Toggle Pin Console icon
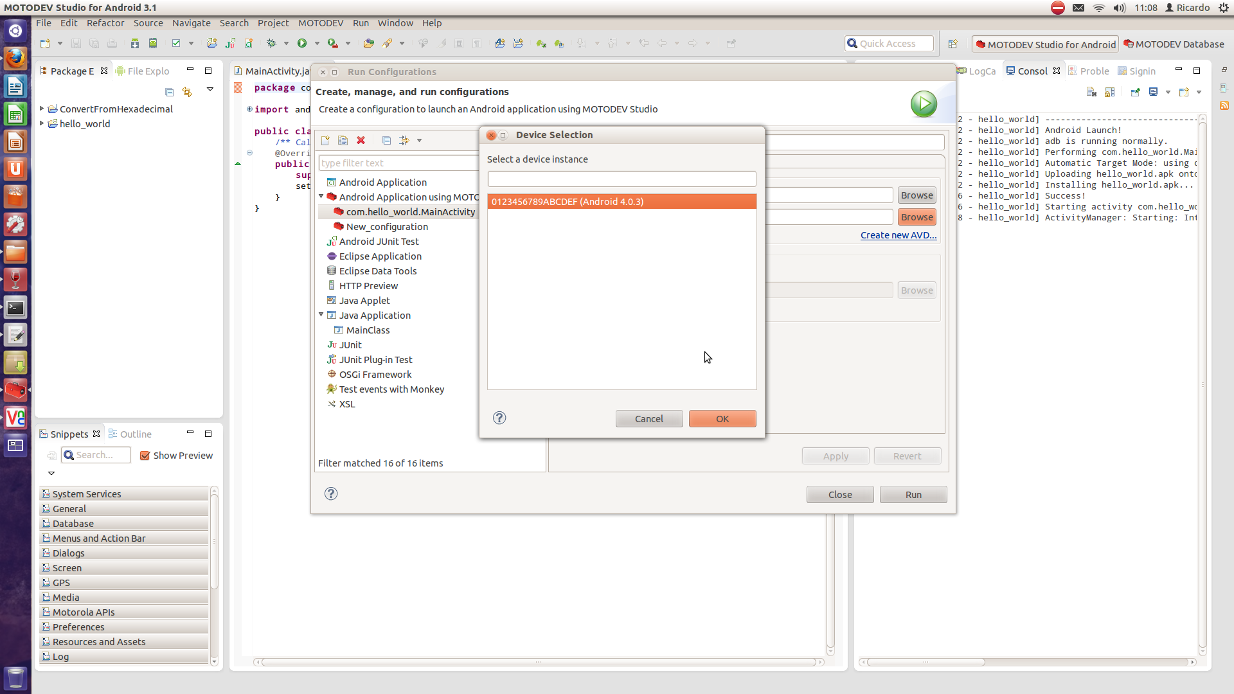Screen dimensions: 1234x694 [x=1136, y=92]
